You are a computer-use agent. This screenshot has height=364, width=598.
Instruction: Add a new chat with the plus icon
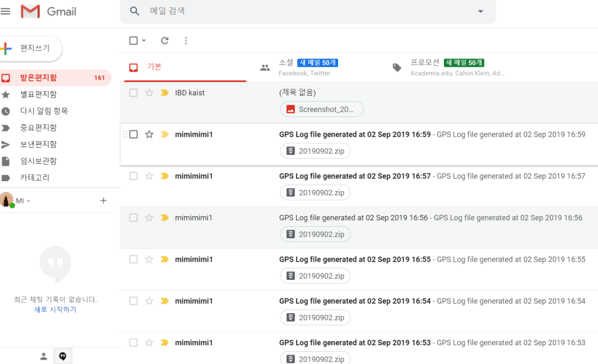pyautogui.click(x=103, y=200)
